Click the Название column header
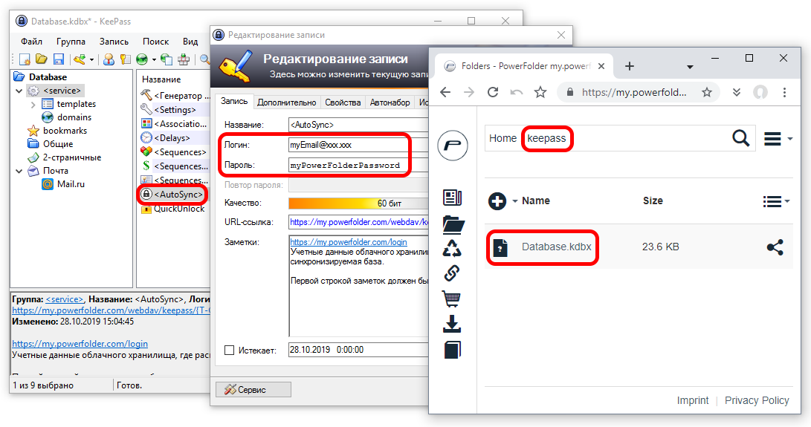Screen dimensions: 811x427 pyautogui.click(x=161, y=79)
